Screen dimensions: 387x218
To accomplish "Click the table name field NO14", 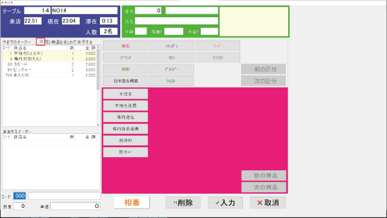I will point(85,11).
